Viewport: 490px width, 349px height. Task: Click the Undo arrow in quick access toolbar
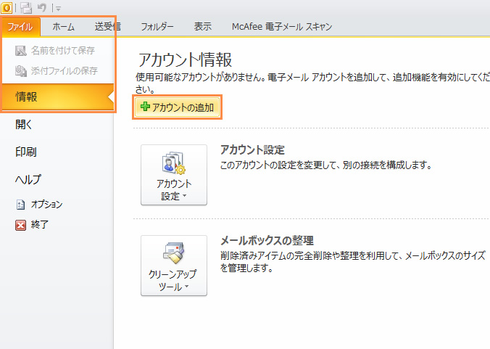43,7
